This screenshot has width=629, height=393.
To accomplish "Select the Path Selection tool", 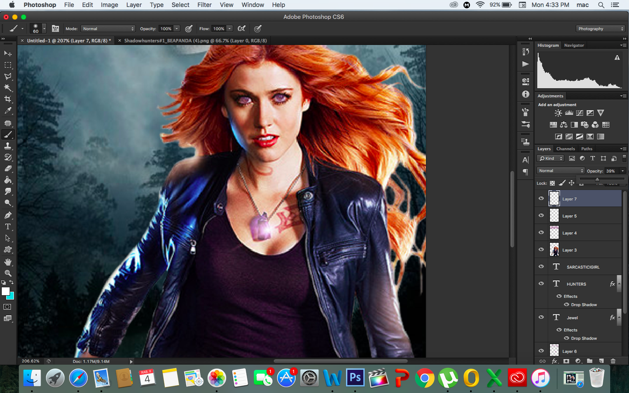I will point(8,238).
